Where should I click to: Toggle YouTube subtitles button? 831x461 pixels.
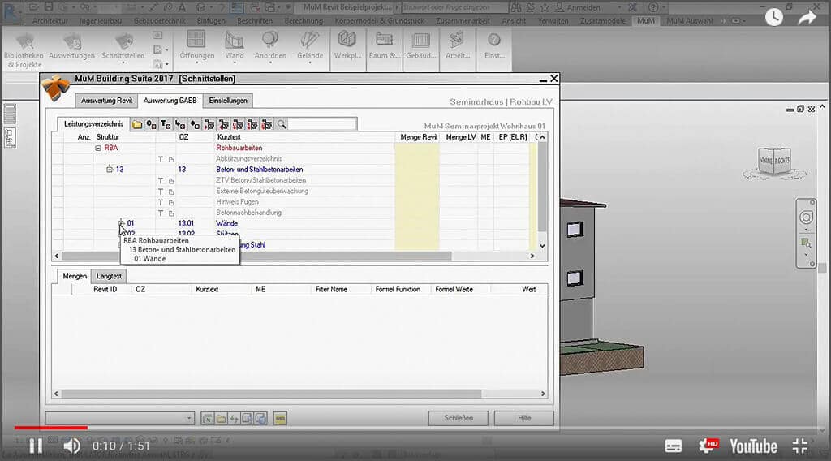[673, 446]
